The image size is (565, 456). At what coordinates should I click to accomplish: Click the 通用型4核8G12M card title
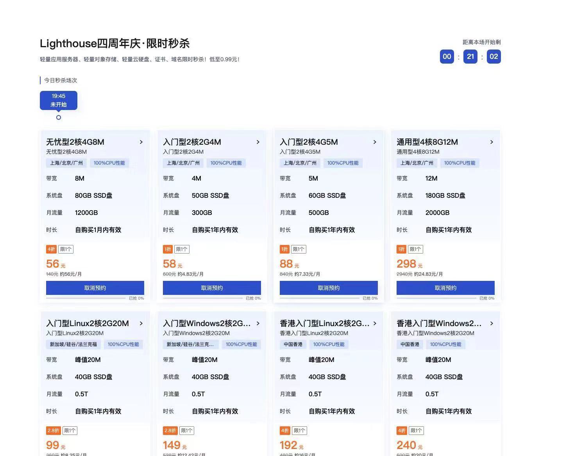[x=427, y=142]
